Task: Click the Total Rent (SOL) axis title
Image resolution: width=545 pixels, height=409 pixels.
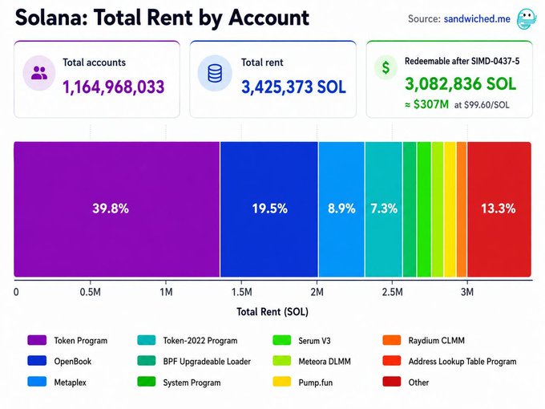Action: point(272,312)
